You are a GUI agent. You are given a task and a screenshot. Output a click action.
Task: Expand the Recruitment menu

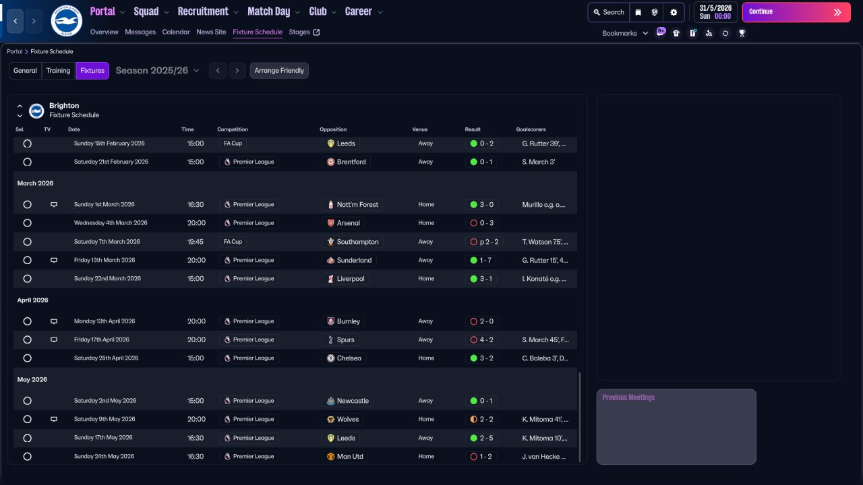click(208, 11)
